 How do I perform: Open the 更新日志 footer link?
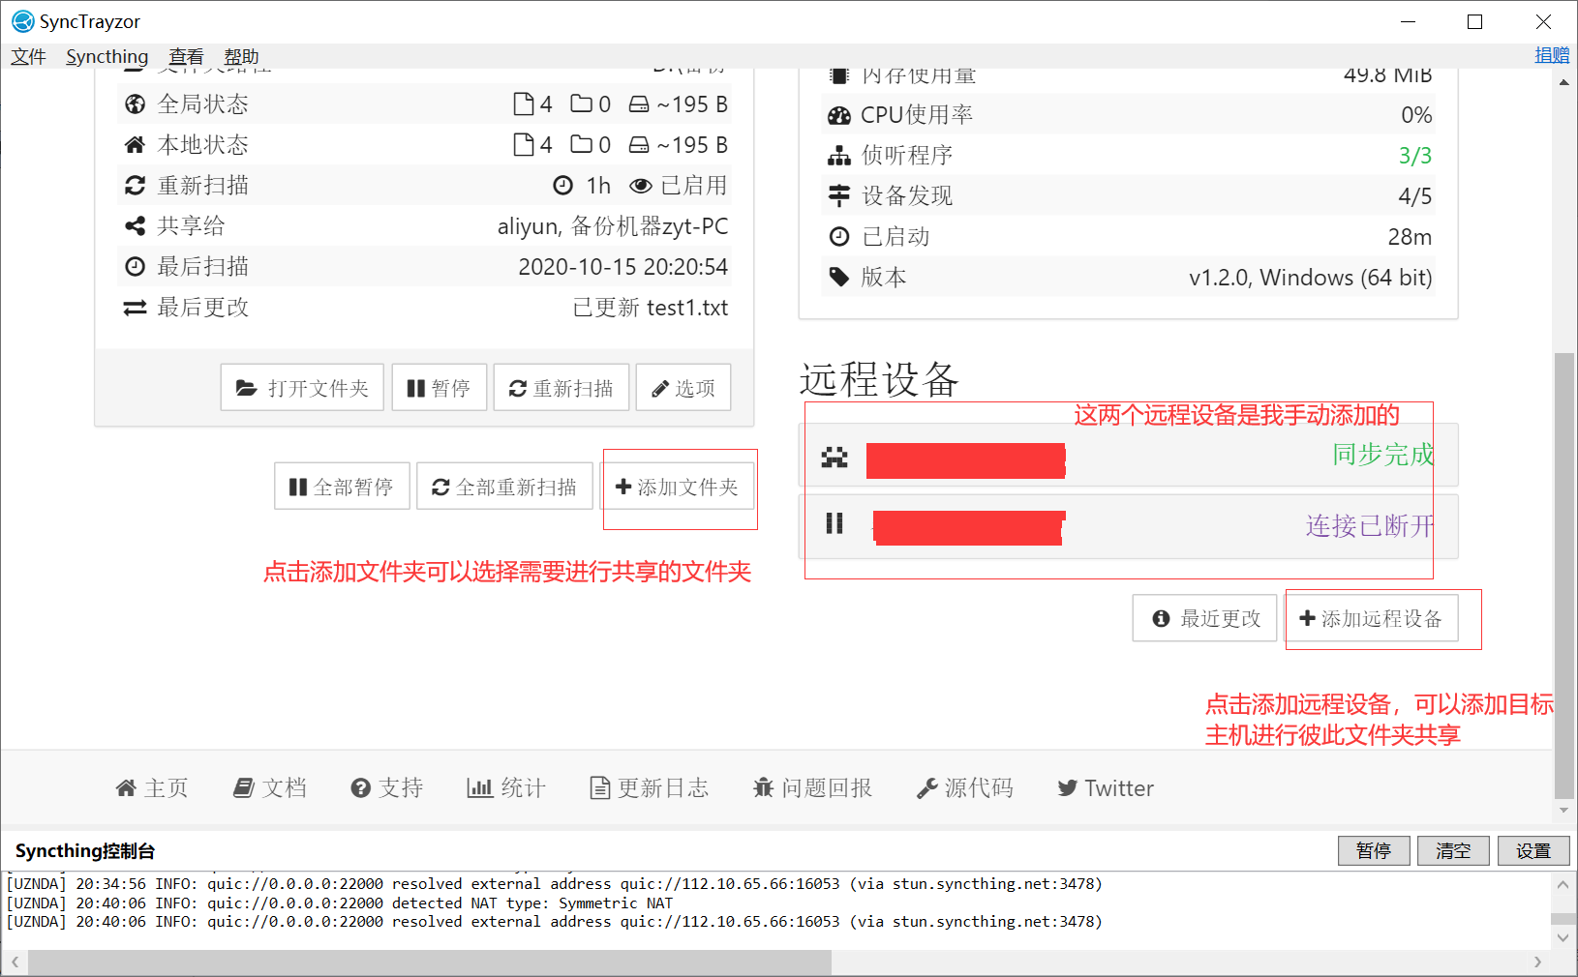650,788
